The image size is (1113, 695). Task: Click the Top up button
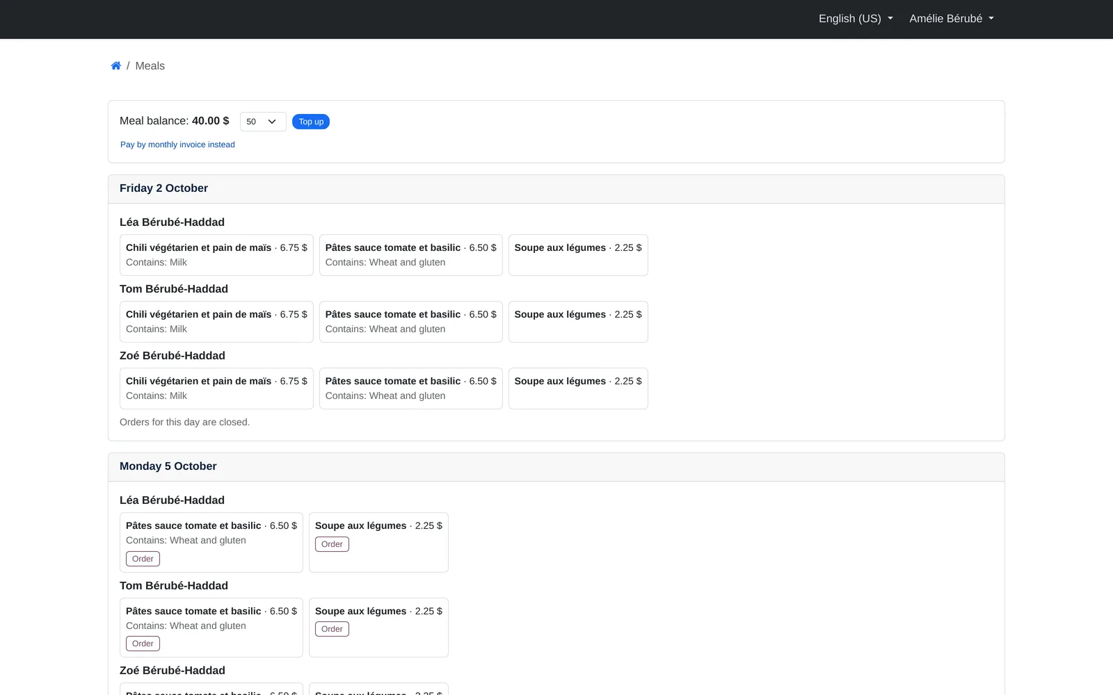(311, 122)
